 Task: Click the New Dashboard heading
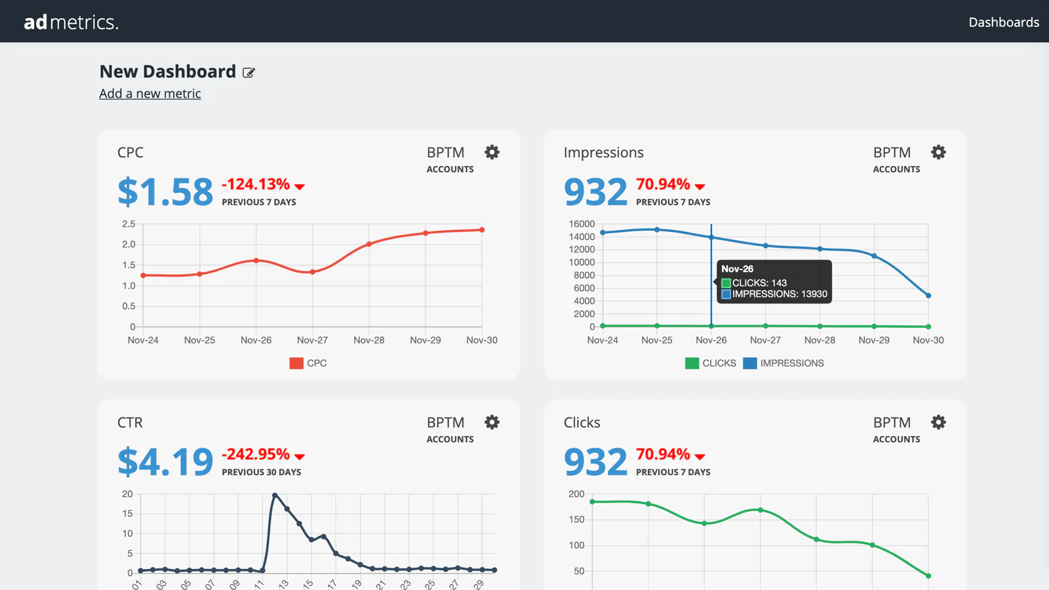click(x=168, y=71)
